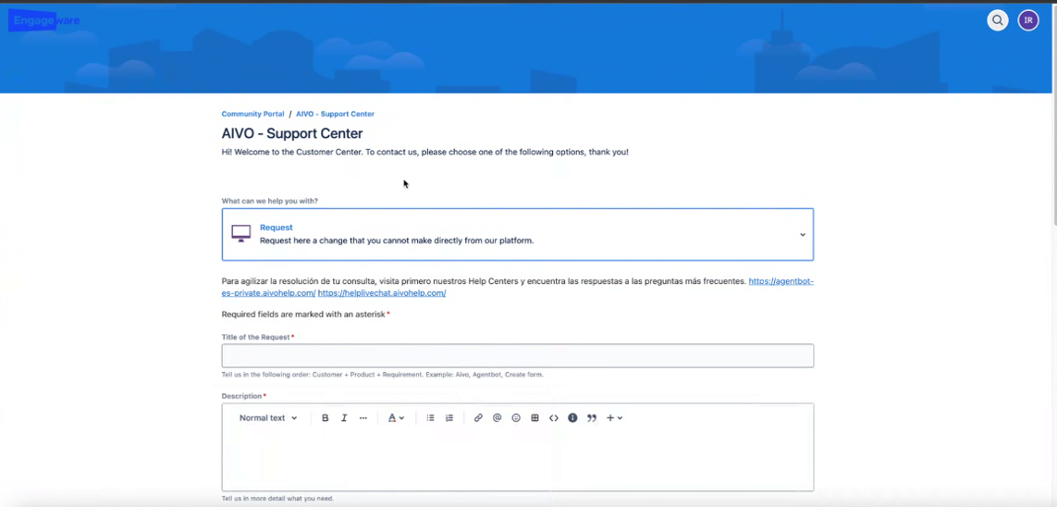Insert a quote block
Image resolution: width=1057 pixels, height=507 pixels.
[x=591, y=418]
